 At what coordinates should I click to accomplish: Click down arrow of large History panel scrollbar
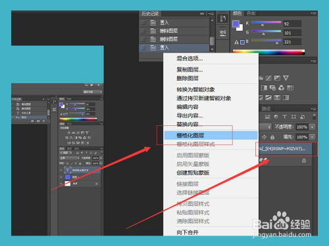tap(212, 49)
